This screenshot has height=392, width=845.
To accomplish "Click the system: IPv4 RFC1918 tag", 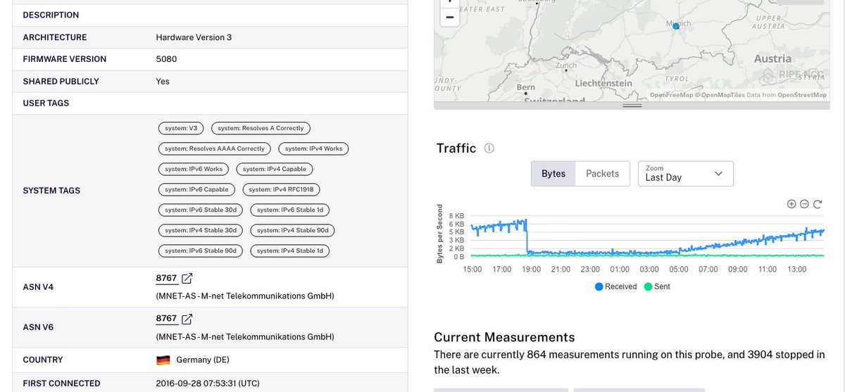I will pyautogui.click(x=281, y=189).
